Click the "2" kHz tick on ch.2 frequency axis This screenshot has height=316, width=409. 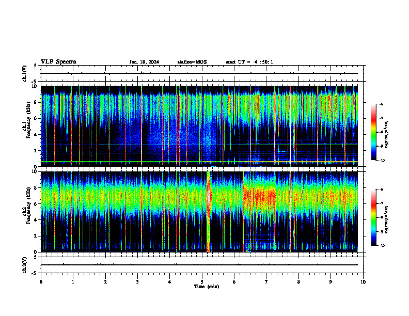click(x=37, y=236)
